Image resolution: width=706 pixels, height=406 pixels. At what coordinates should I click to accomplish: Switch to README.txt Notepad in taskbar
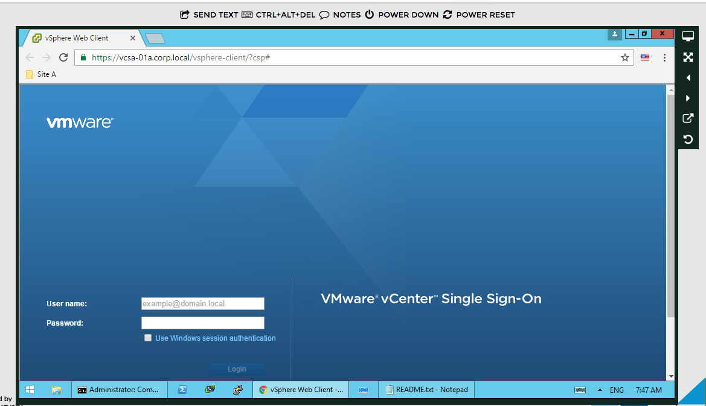[x=426, y=390]
